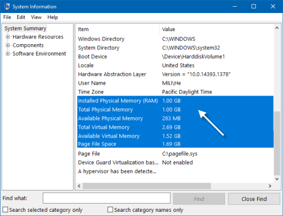The height and width of the screenshot is (216, 283).
Task: Maximize the System Information window
Action: click(253, 7)
